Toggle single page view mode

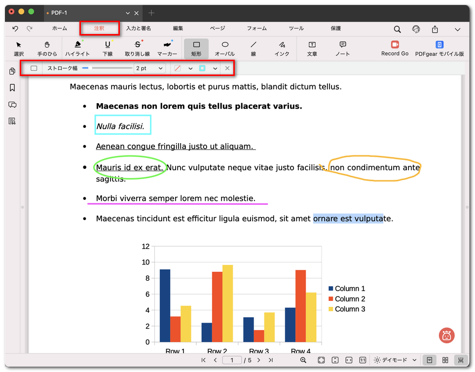tap(430, 360)
